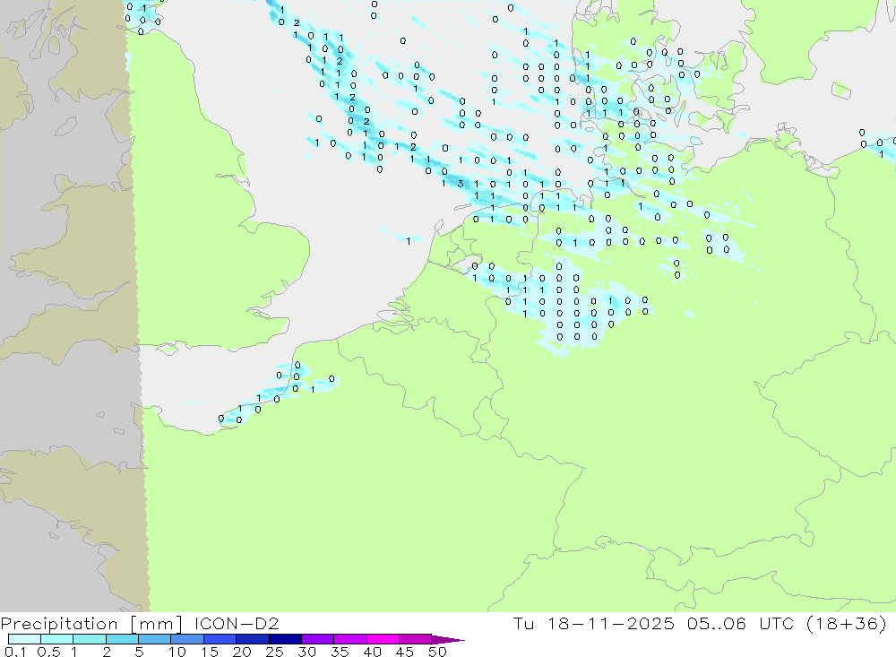Click the 0.5–1 mm legend color swatch
896x657 pixels.
pos(57,639)
